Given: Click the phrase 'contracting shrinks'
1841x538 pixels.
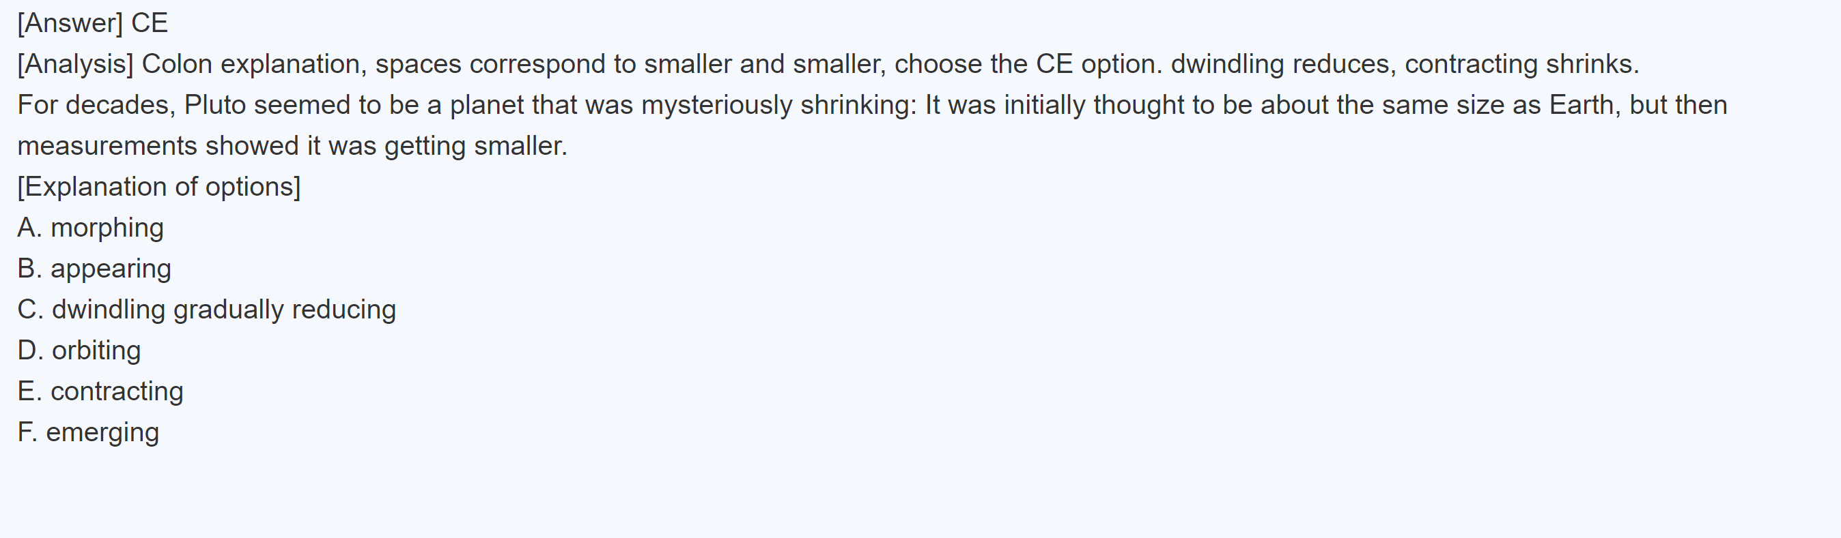Looking at the screenshot, I should click(1520, 64).
